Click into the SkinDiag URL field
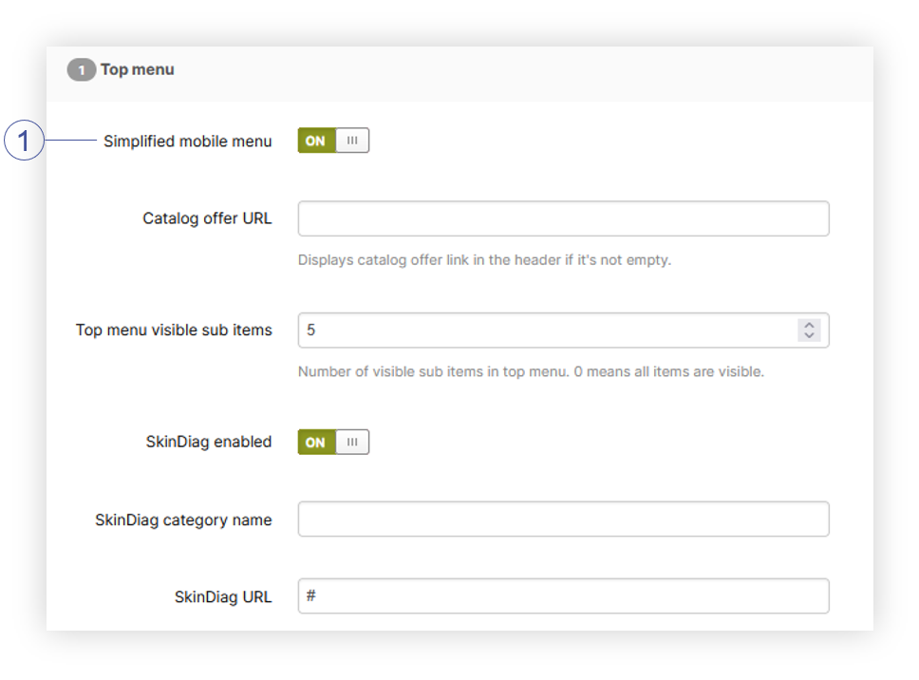Screen dimensions: 919x680 tap(563, 596)
